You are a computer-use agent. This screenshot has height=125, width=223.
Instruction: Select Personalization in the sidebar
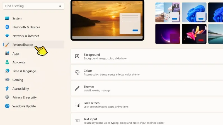(23, 45)
